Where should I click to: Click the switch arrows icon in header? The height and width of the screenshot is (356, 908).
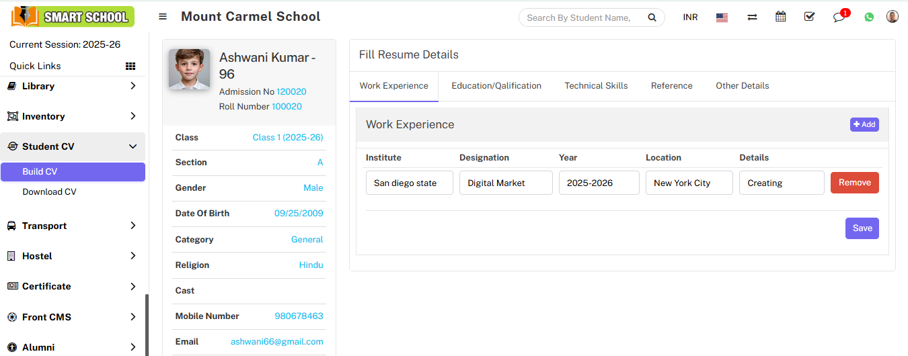pyautogui.click(x=752, y=17)
